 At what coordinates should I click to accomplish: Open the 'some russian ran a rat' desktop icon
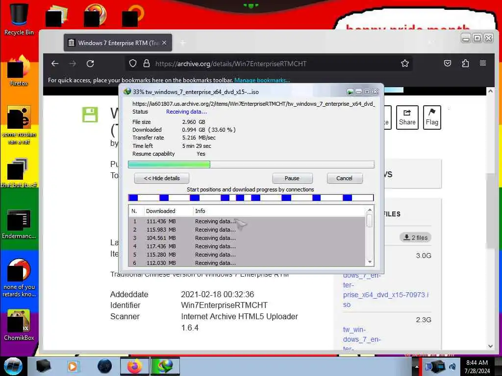[x=19, y=125]
